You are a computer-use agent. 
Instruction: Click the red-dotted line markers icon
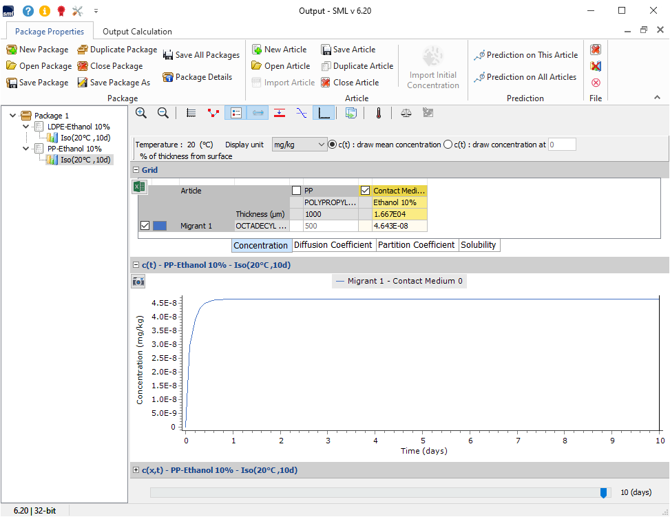[213, 113]
